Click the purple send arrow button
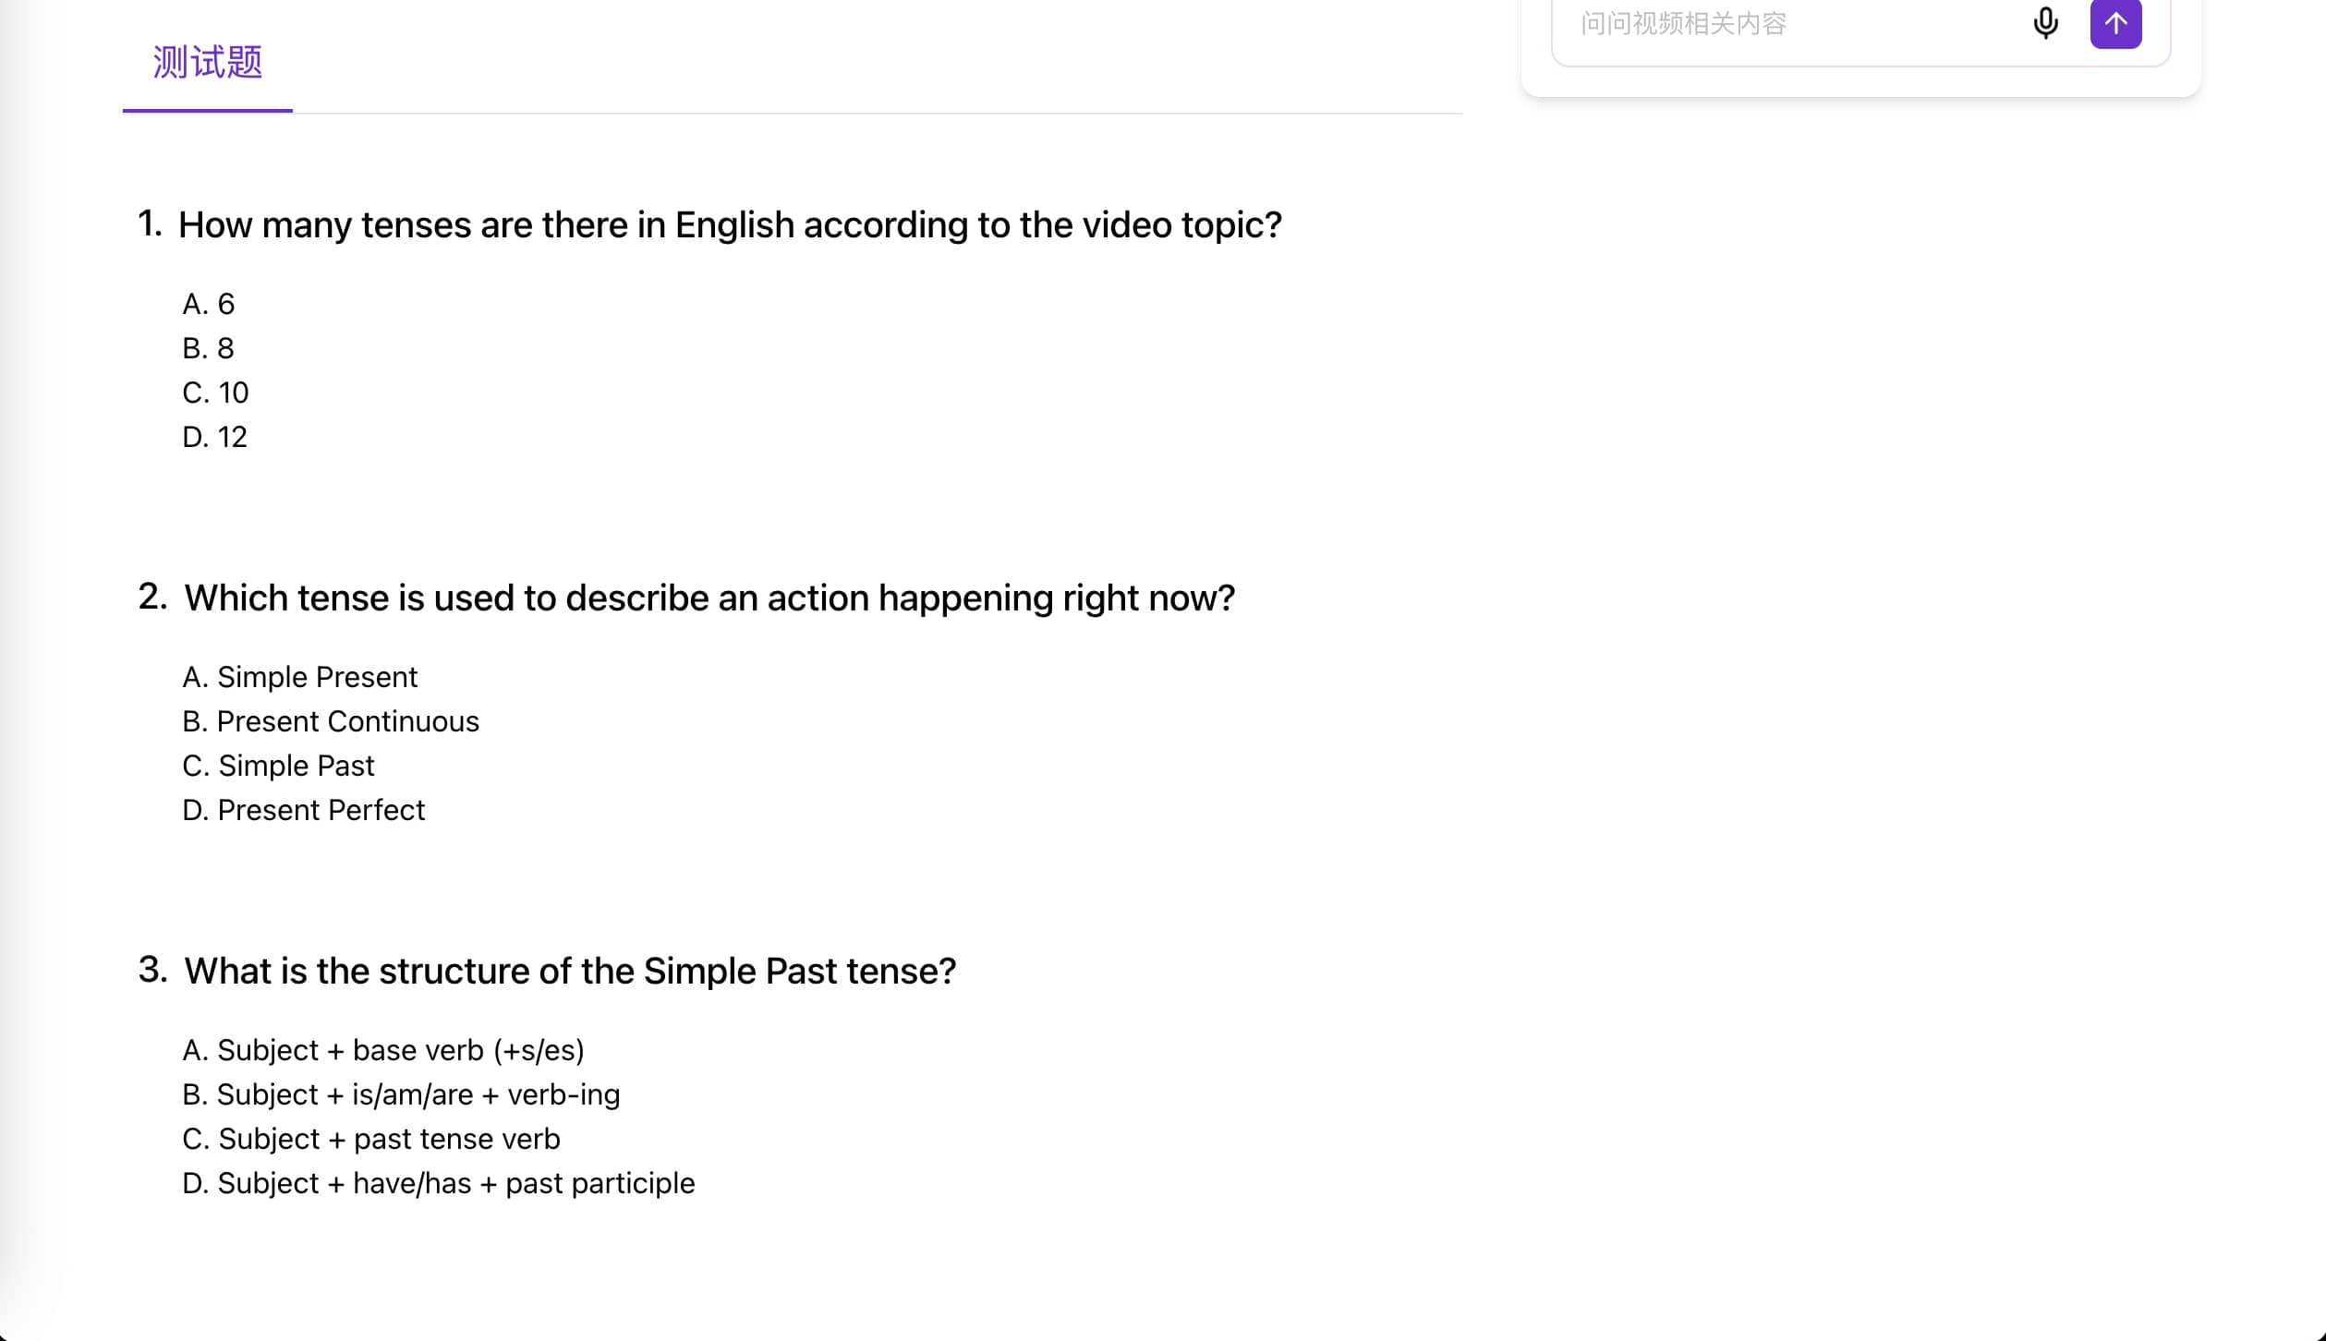This screenshot has width=2326, height=1341. point(2115,23)
